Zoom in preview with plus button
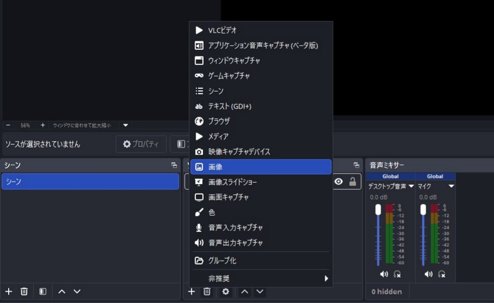 point(43,125)
